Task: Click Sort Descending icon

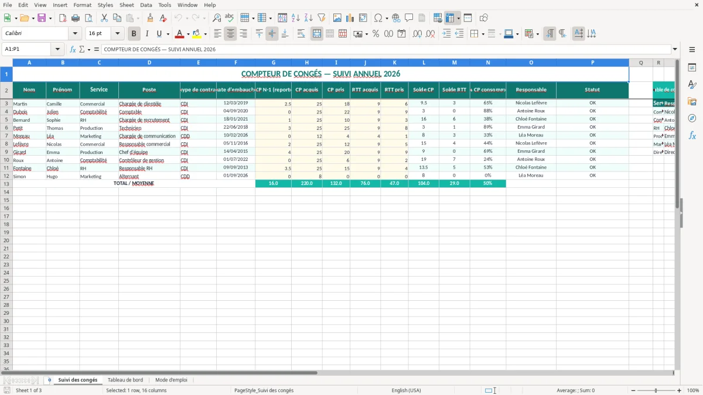Action: (x=309, y=18)
